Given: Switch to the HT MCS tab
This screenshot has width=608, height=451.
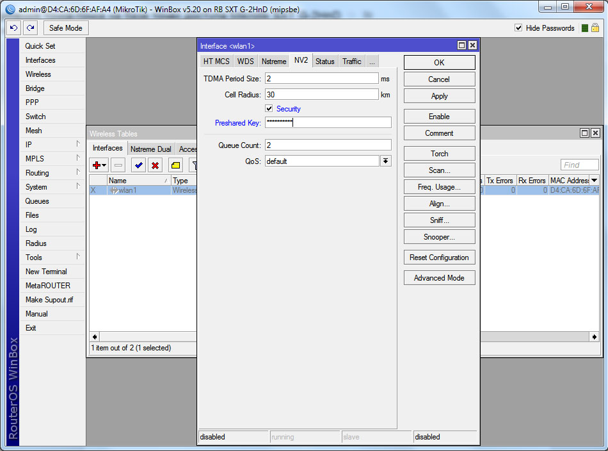Looking at the screenshot, I should pyautogui.click(x=216, y=61).
